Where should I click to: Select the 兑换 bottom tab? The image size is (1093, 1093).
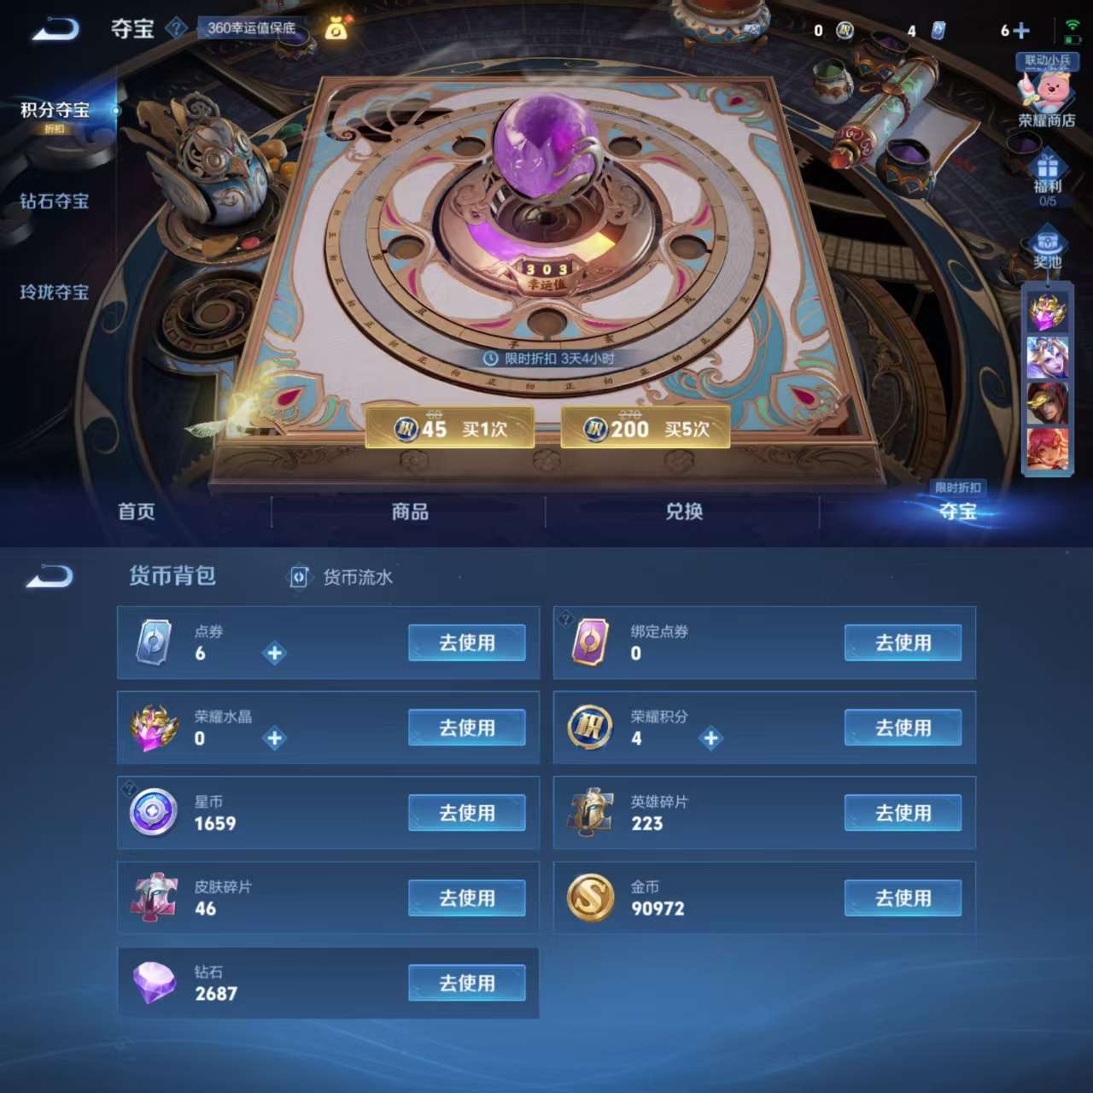pos(684,511)
